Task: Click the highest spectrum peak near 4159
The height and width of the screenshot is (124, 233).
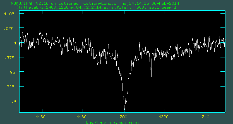Action: tap(40, 30)
